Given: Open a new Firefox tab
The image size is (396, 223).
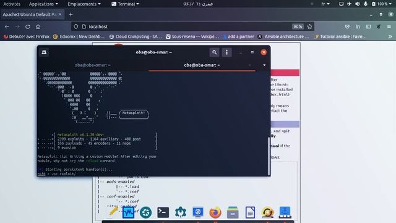Looking at the screenshot, I should pos(71,15).
